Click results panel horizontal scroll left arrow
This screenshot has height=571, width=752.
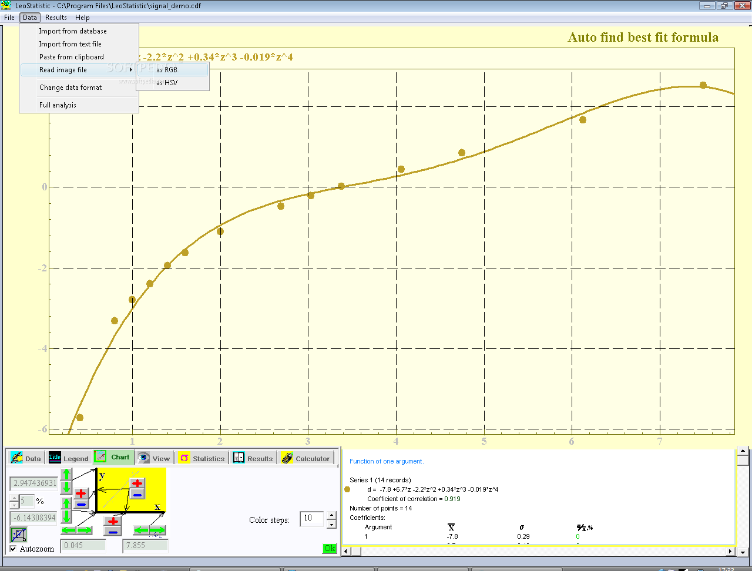[346, 552]
